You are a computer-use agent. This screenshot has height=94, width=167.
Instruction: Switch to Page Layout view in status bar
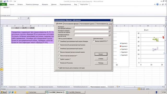(x=141, y=89)
